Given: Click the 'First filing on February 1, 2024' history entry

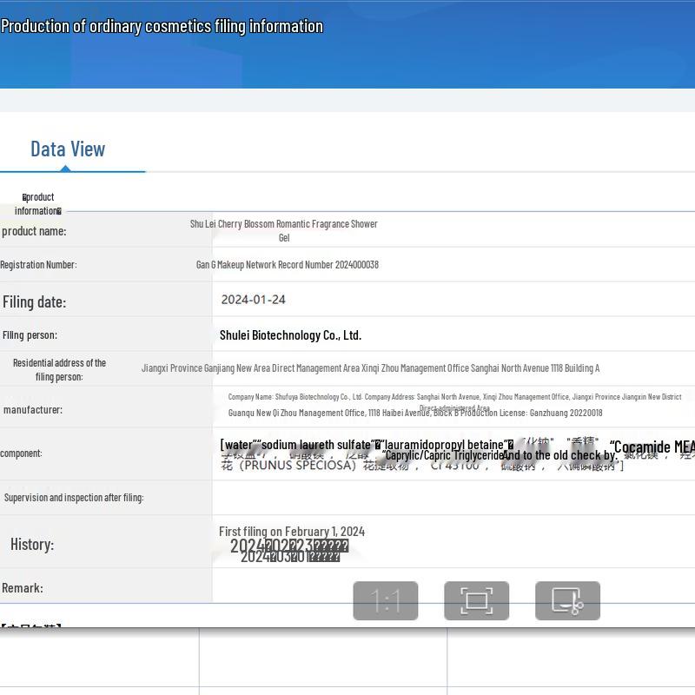Looking at the screenshot, I should tap(292, 531).
